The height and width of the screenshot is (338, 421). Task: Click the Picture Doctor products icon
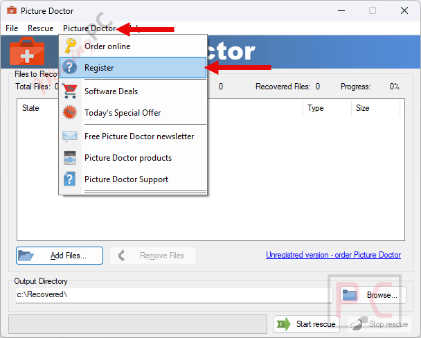point(70,158)
